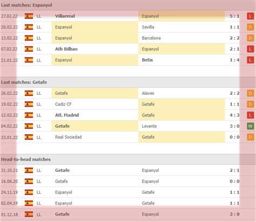Screen dimensions: 256x222
Task: Open the Levante team link
Action: point(150,126)
